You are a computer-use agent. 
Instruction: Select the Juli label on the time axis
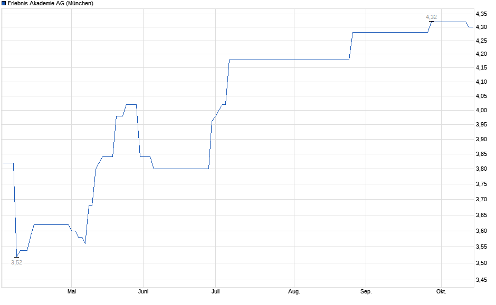(x=214, y=291)
